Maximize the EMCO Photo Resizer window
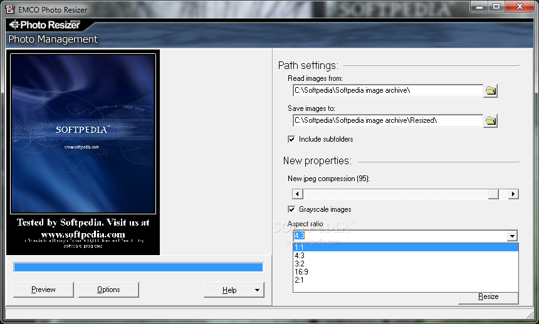 [x=496, y=6]
